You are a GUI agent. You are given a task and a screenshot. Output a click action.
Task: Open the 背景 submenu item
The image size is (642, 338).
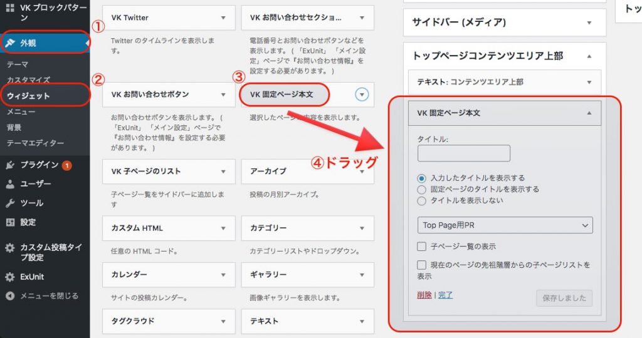(14, 128)
